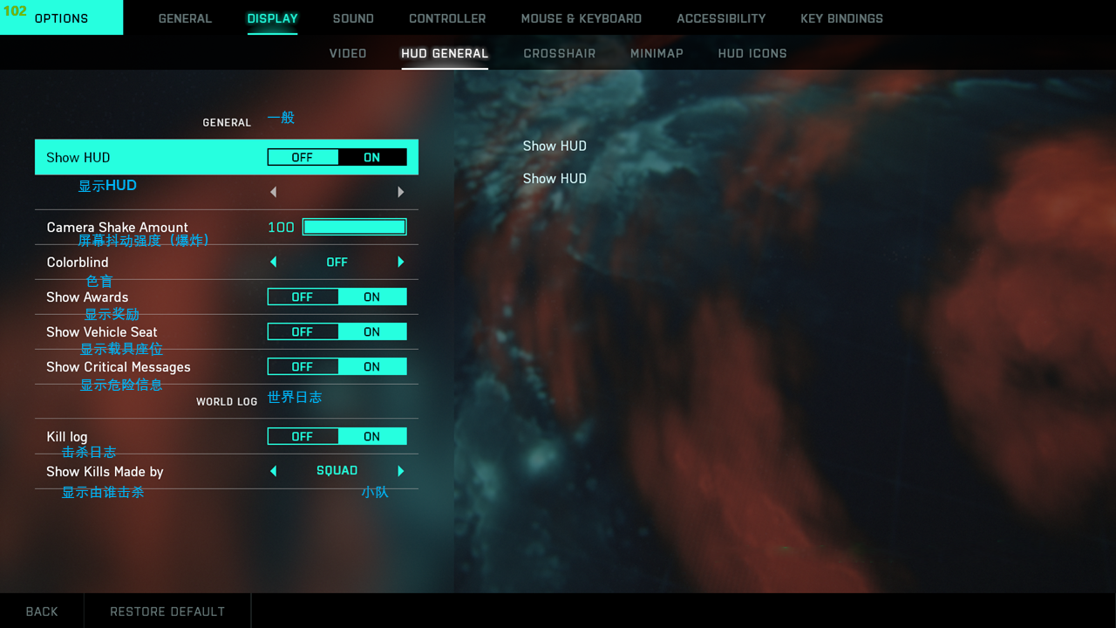Select the Show Awards label

87,297
